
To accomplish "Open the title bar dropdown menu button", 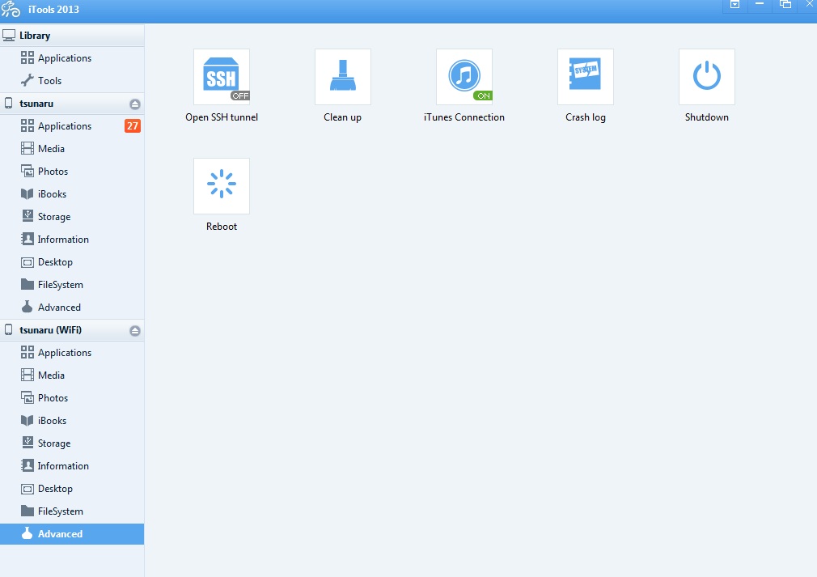I will (x=735, y=5).
